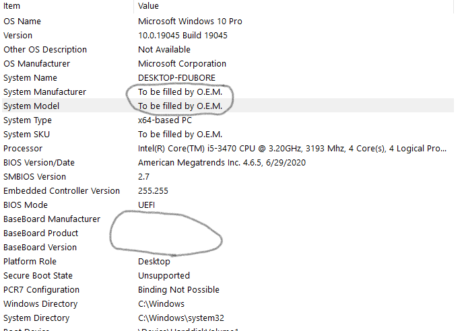
Task: Select the BaseBoard Manufacturer label
Action: coord(52,219)
